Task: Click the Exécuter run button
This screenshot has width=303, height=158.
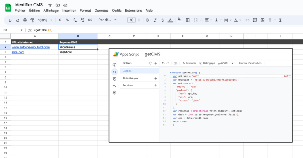Action: coord(189,63)
